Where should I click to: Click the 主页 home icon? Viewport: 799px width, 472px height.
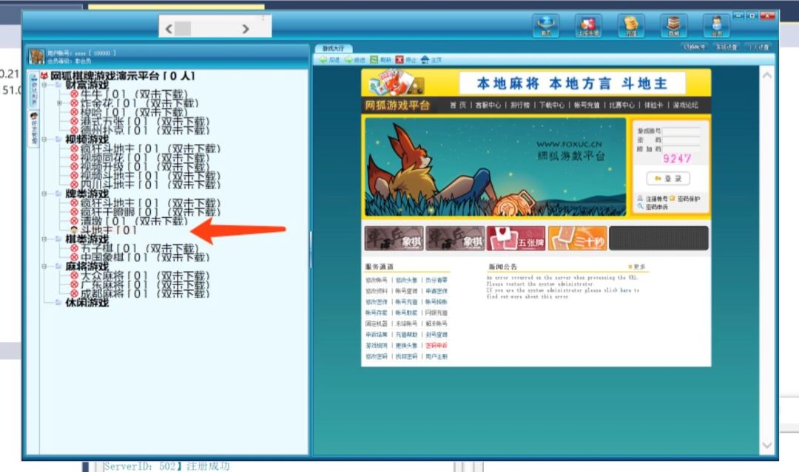(425, 60)
